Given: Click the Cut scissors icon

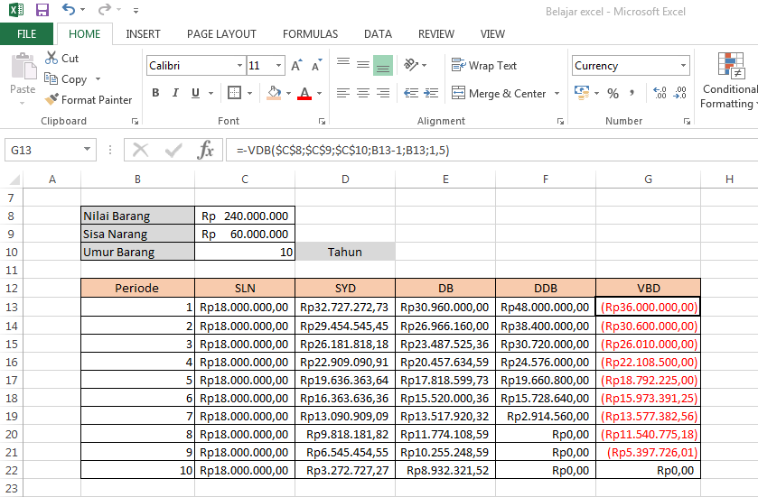Looking at the screenshot, I should click(x=51, y=58).
